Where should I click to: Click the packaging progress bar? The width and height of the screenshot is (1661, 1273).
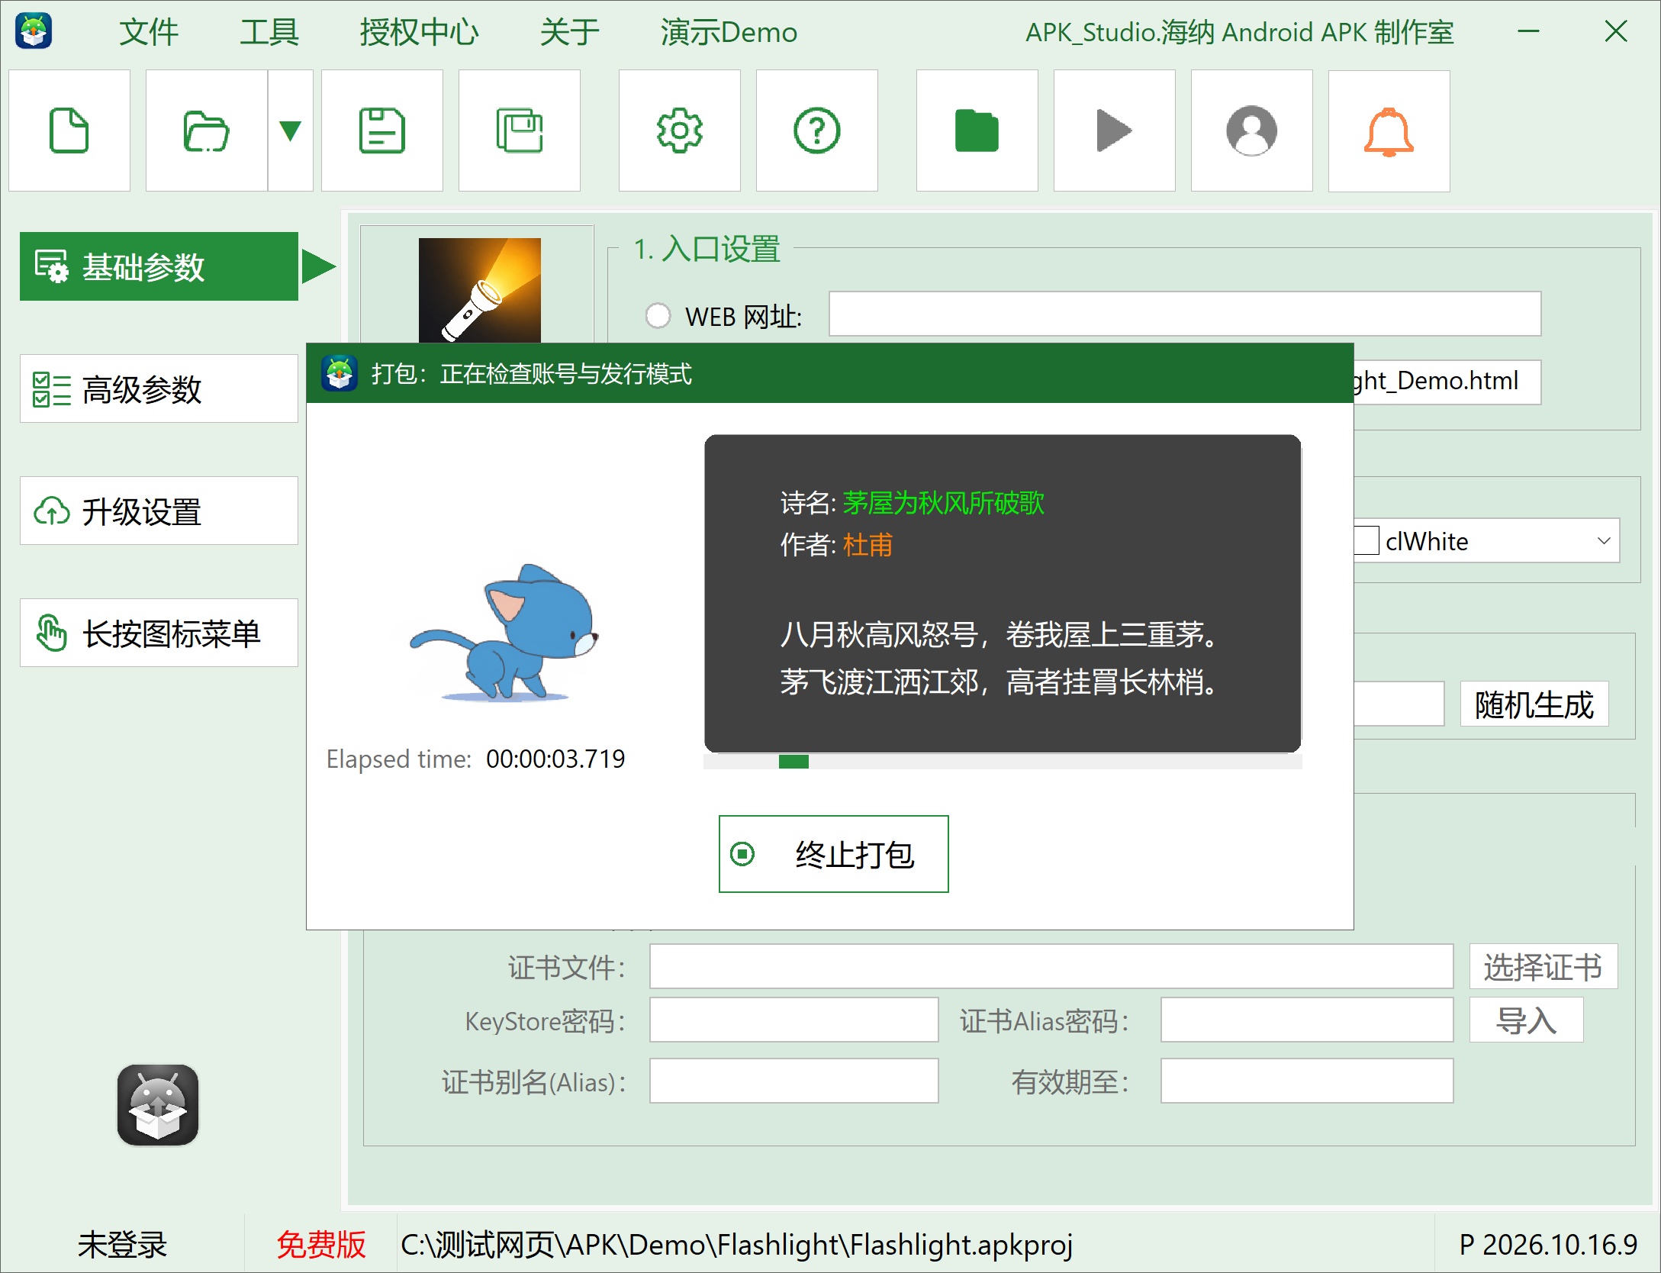pyautogui.click(x=1003, y=761)
